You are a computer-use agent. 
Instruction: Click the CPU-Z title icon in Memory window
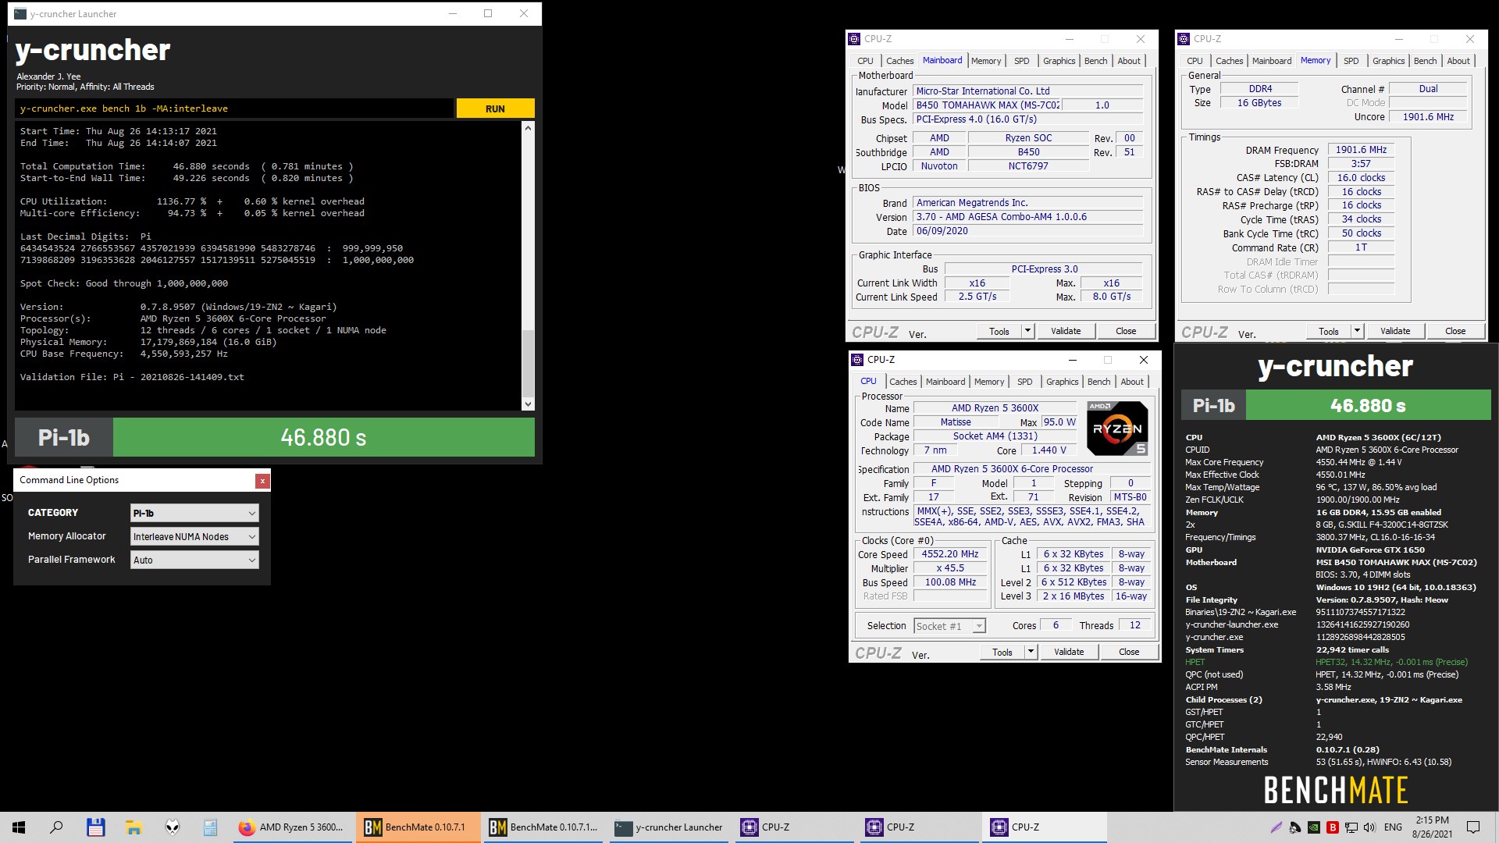click(x=1184, y=39)
